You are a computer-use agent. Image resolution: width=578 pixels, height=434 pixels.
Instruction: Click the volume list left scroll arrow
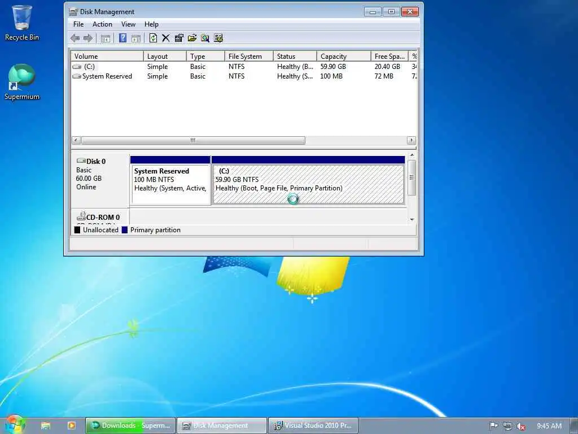(x=76, y=140)
